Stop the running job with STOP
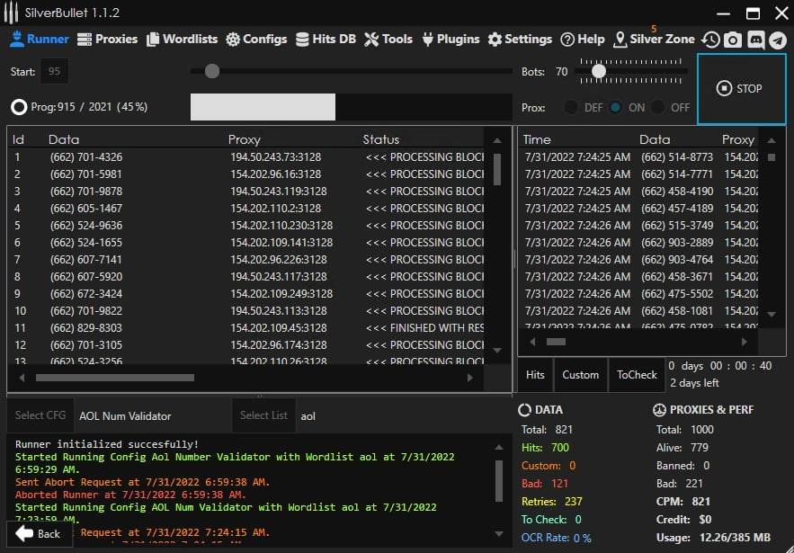This screenshot has height=553, width=794. click(741, 88)
